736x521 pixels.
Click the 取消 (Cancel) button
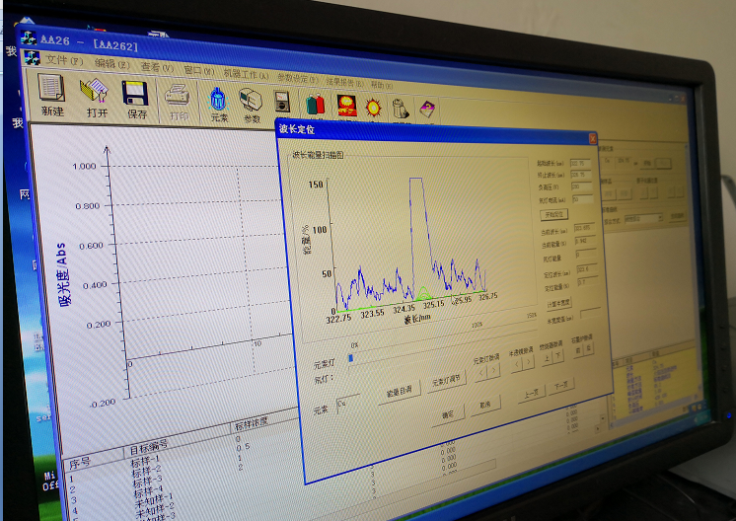point(485,404)
